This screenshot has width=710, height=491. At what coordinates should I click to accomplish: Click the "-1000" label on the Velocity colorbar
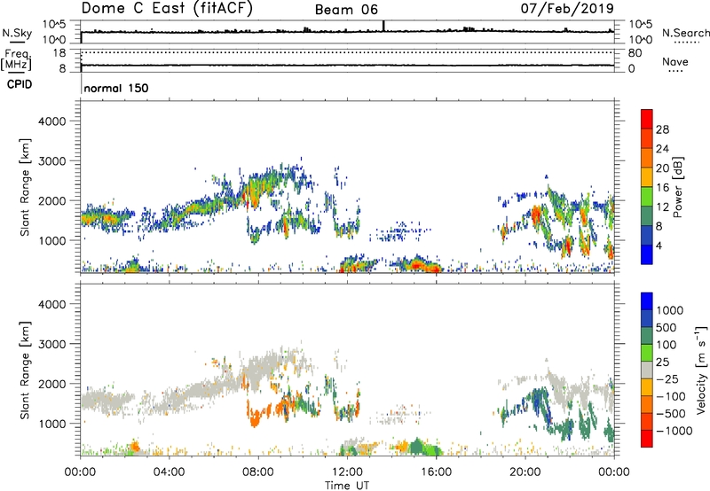coord(674,431)
